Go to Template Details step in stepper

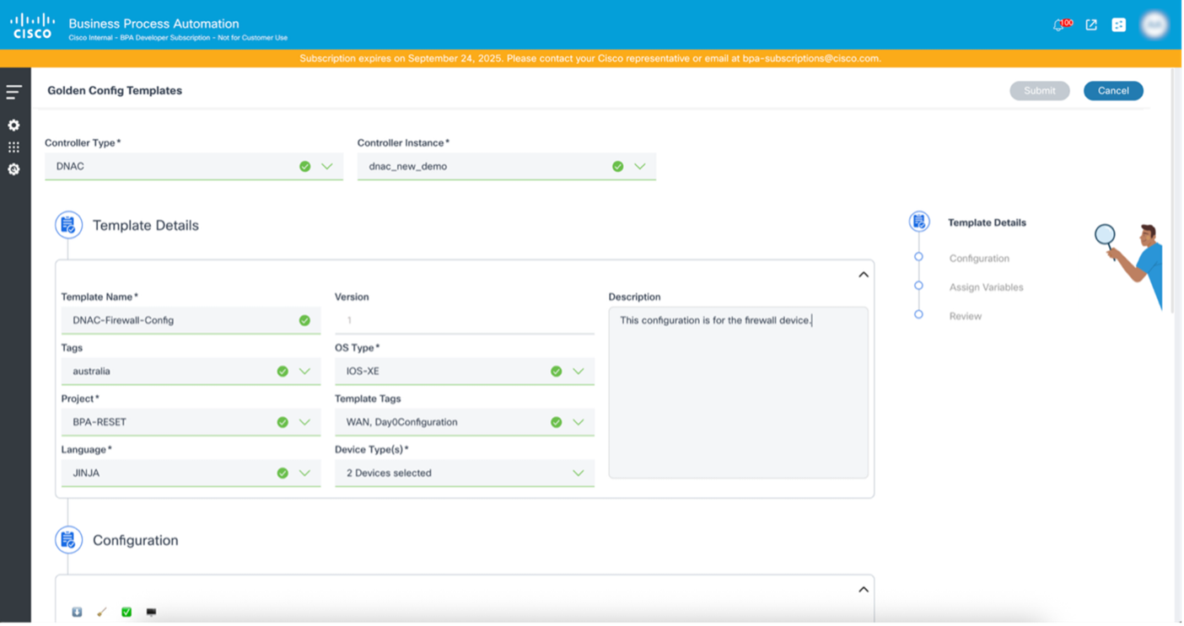(987, 223)
